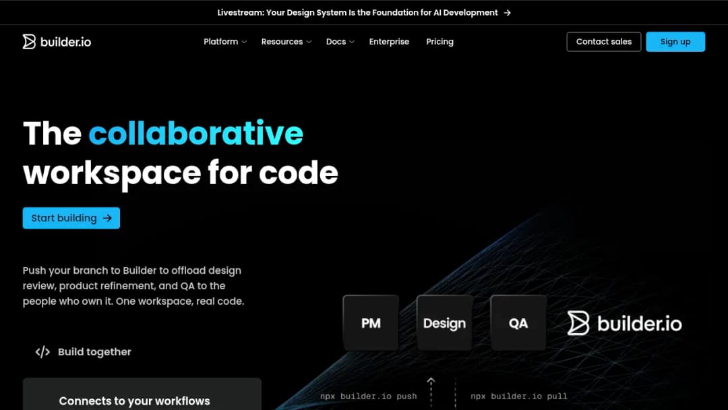This screenshot has width=728, height=410.
Task: Expand the Resources chevron
Action: click(x=309, y=42)
